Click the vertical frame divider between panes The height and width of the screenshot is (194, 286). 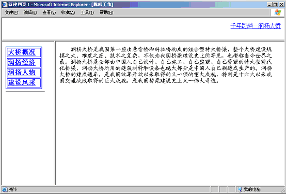pyautogui.click(x=55, y=113)
